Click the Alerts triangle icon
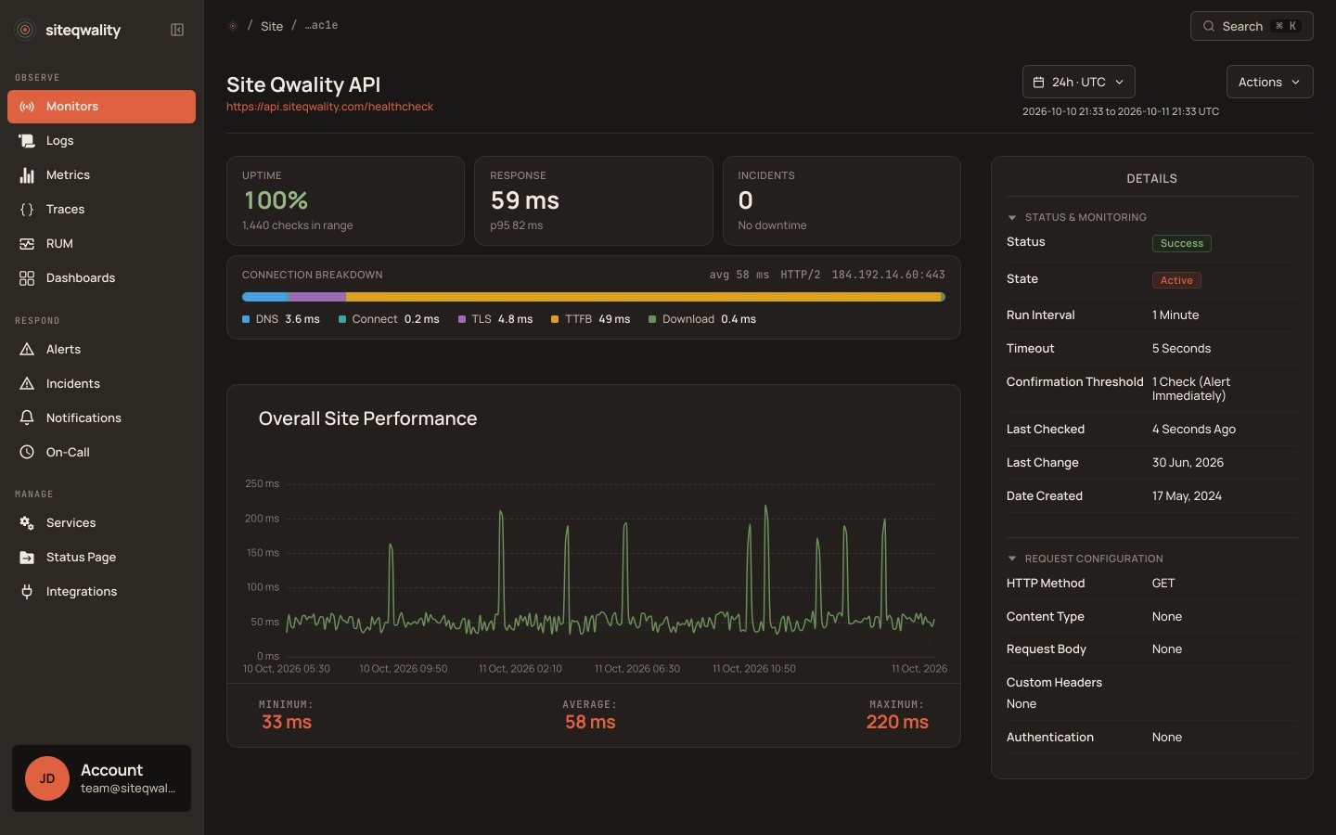The image size is (1336, 835). point(27,350)
